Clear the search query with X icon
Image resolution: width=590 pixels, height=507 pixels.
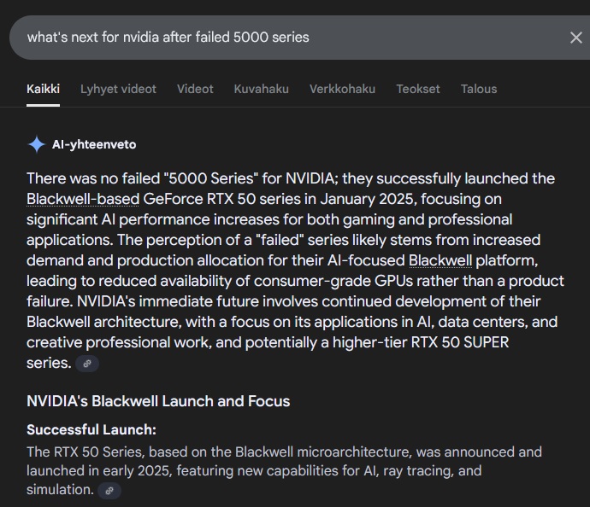pyautogui.click(x=575, y=38)
